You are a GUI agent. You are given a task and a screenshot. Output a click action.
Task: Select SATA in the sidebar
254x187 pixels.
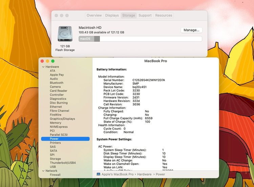pos(54,151)
